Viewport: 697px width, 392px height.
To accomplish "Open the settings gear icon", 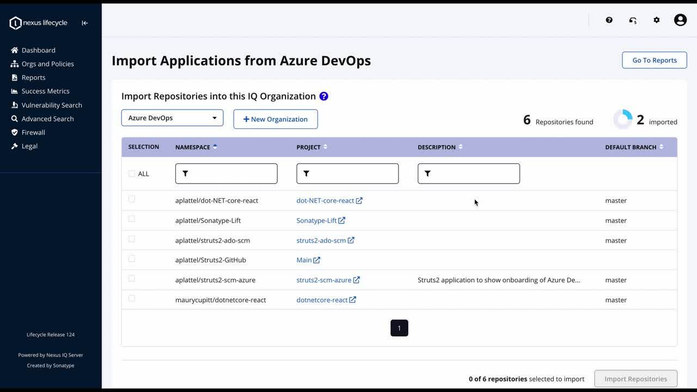I will [657, 20].
